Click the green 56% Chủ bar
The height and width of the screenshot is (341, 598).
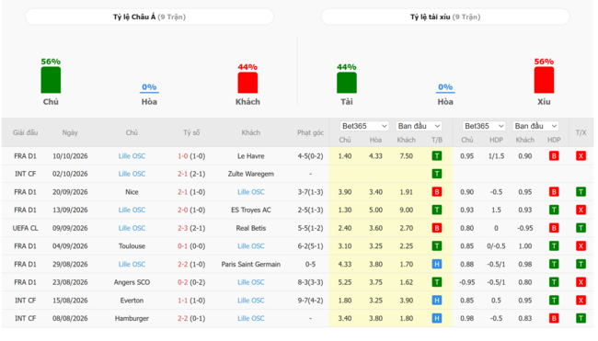[51, 80]
